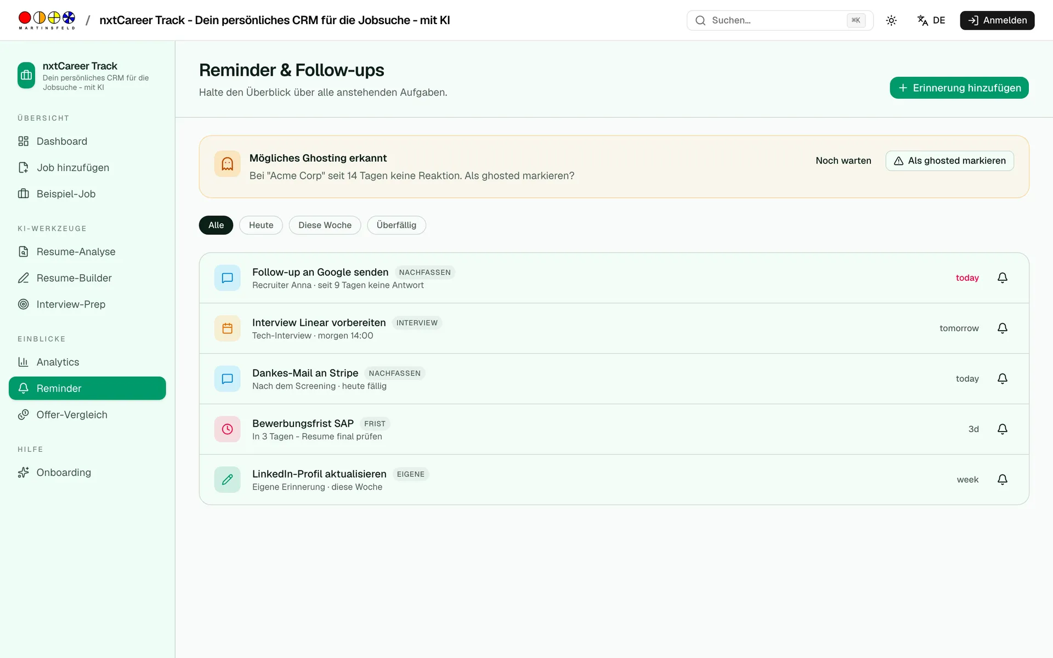Click calendar icon of Interview Linear row
The image size is (1053, 658).
coord(227,328)
